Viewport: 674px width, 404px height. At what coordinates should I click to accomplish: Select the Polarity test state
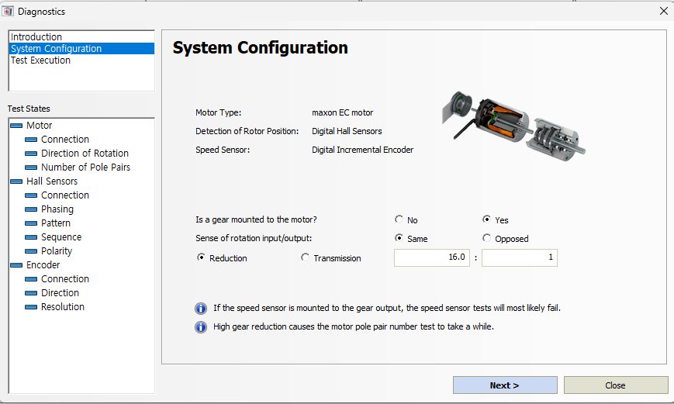point(57,251)
